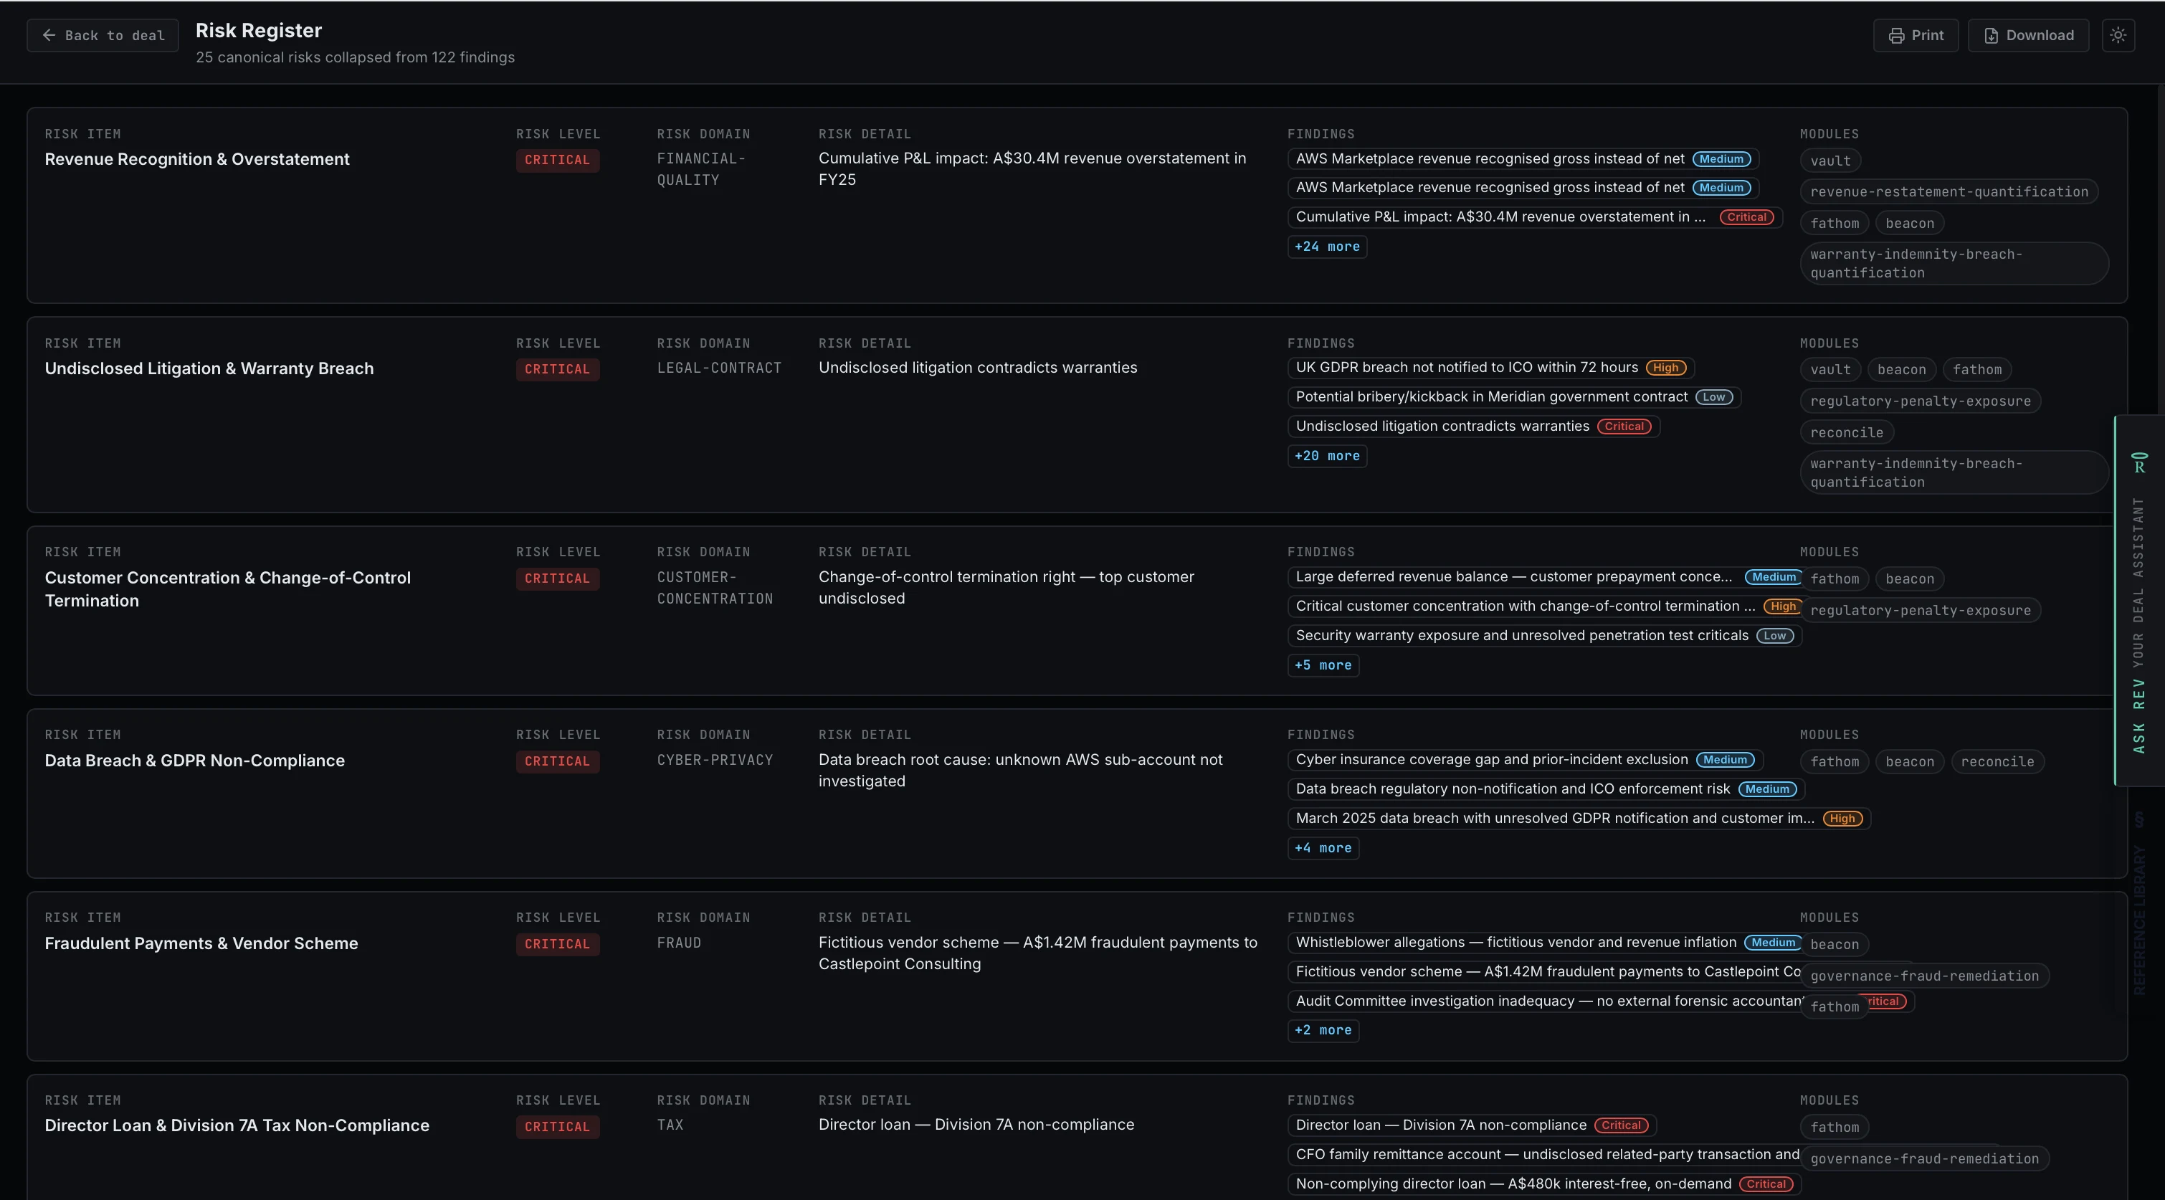Open Data breach regulatory non-notification finding
This screenshot has width=2165, height=1200.
1546,789
